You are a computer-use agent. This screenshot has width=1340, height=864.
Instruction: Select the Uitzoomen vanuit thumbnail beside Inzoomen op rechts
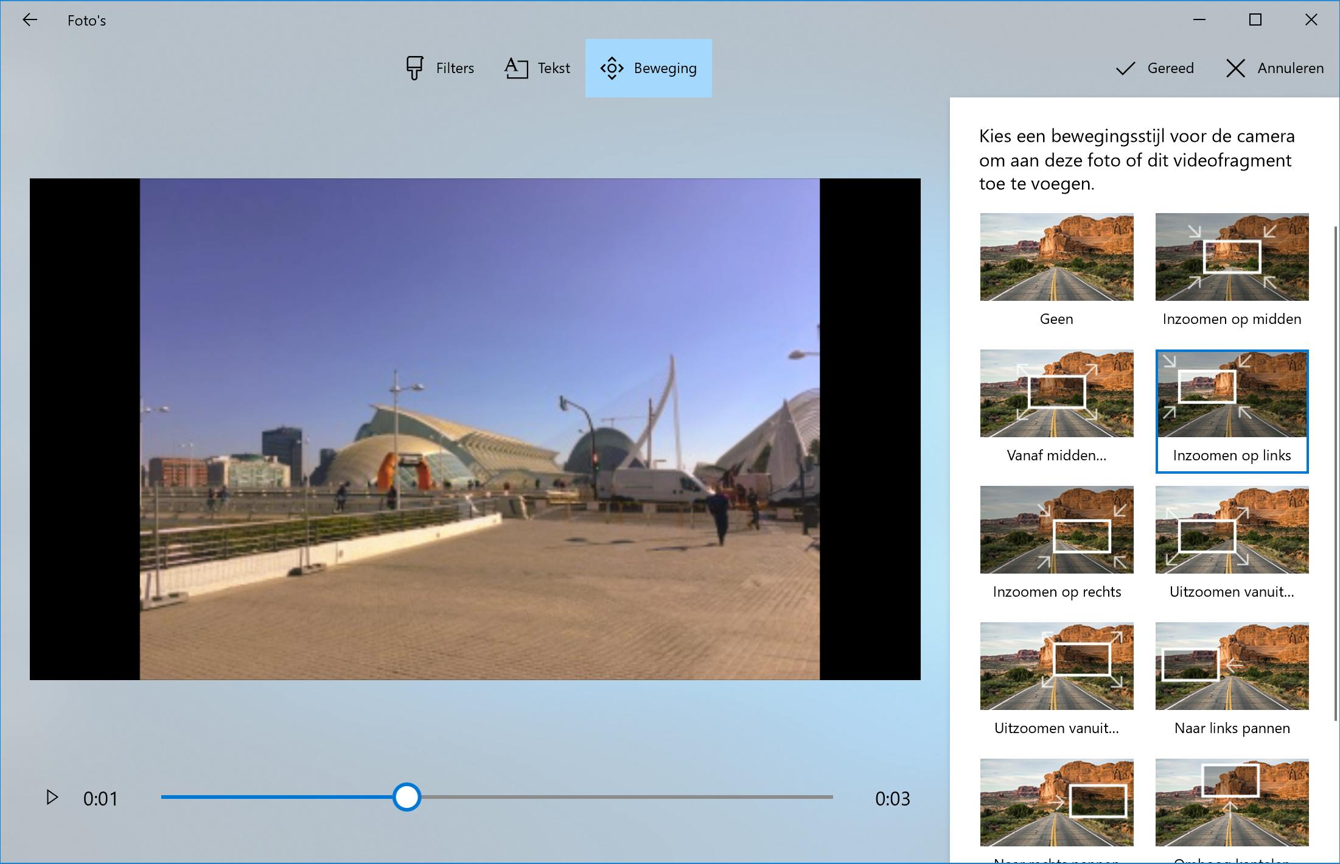(1232, 530)
